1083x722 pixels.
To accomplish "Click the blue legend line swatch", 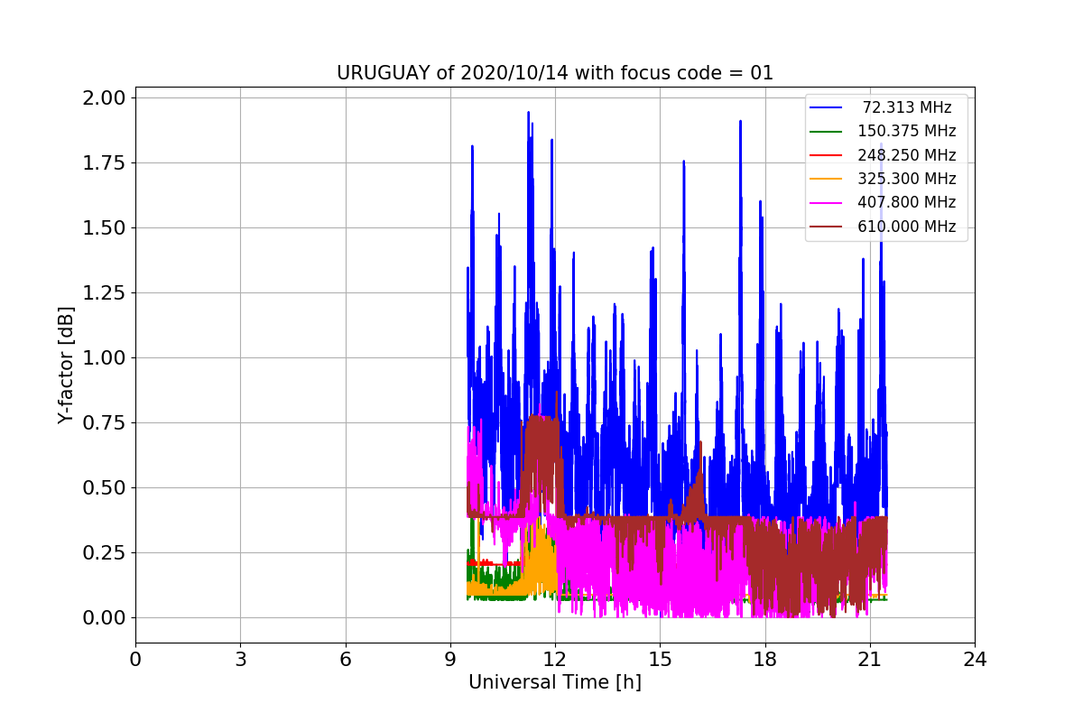I will pyautogui.click(x=826, y=108).
